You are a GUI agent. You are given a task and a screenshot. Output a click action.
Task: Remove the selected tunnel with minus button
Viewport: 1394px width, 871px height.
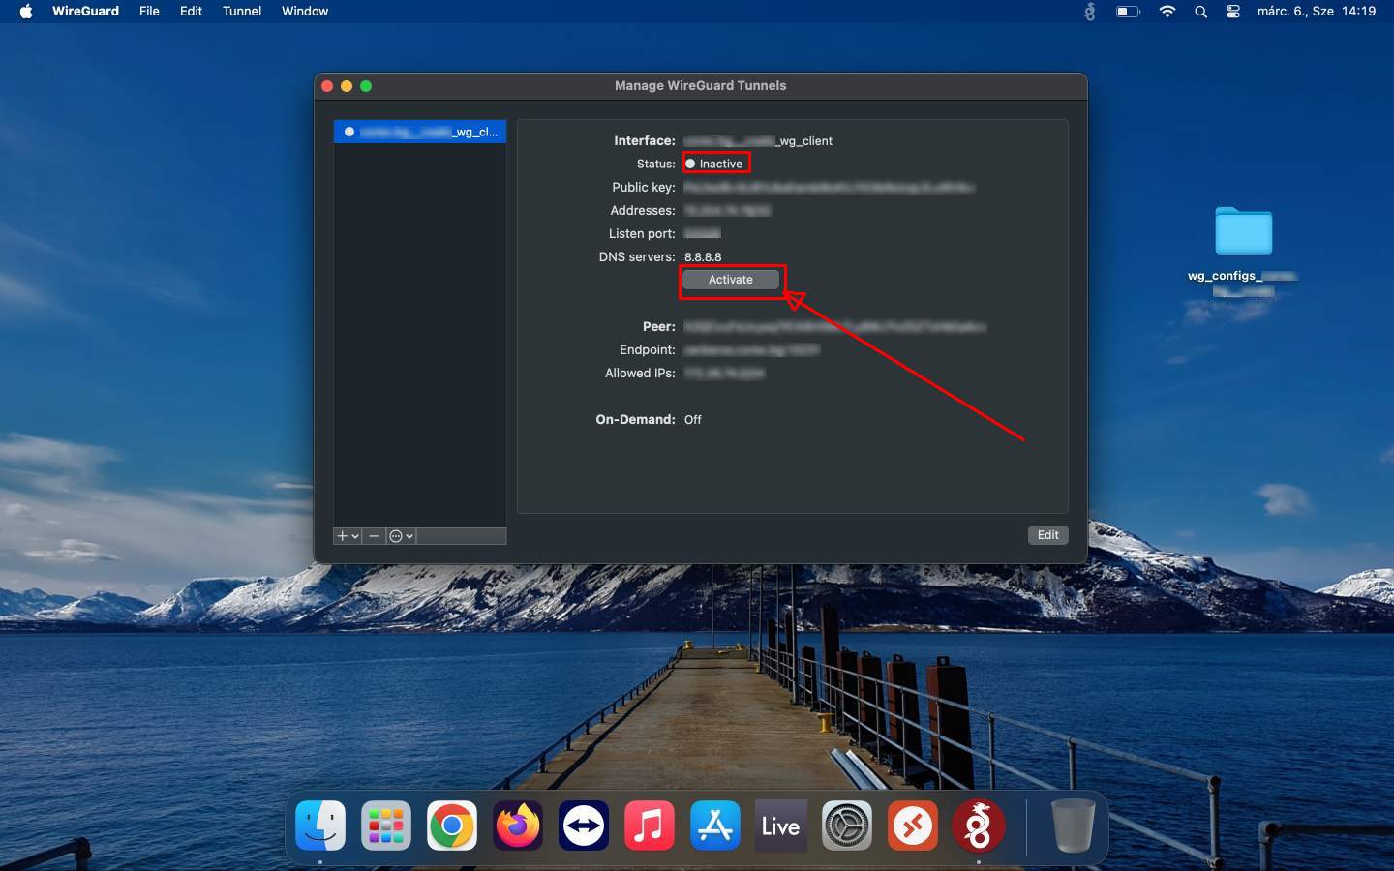coord(374,536)
